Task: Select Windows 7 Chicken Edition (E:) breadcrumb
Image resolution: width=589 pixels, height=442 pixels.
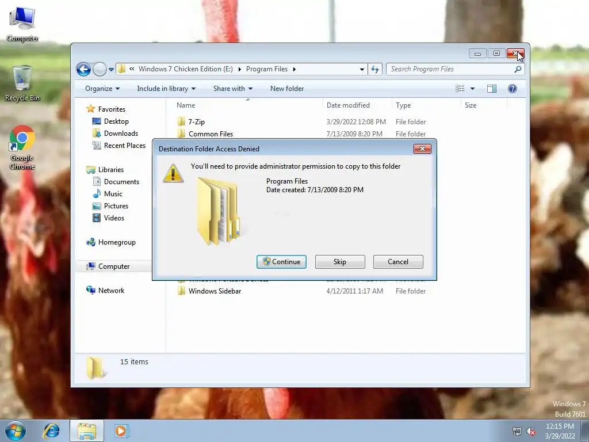Action: tap(186, 69)
